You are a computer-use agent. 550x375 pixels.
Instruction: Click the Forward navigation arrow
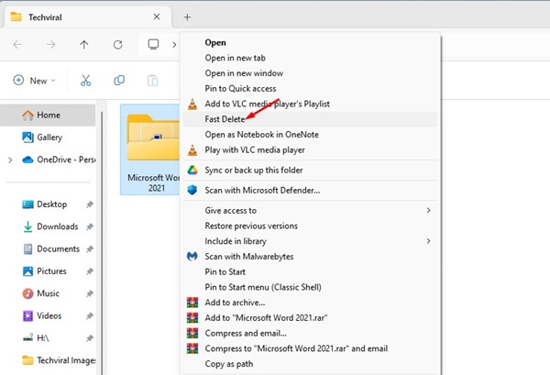[x=51, y=45]
